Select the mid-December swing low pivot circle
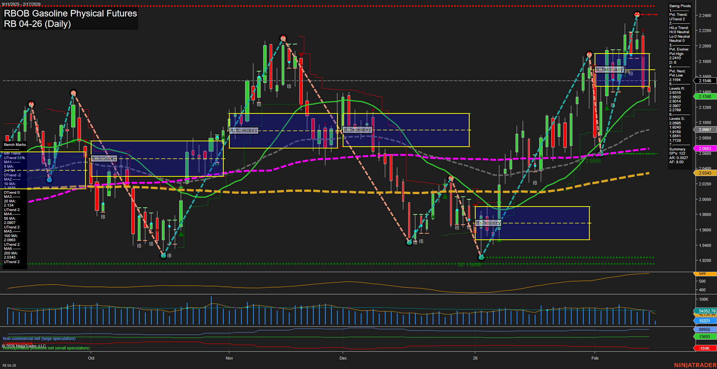Screen dimensions: 717x369 pyautogui.click(x=409, y=242)
